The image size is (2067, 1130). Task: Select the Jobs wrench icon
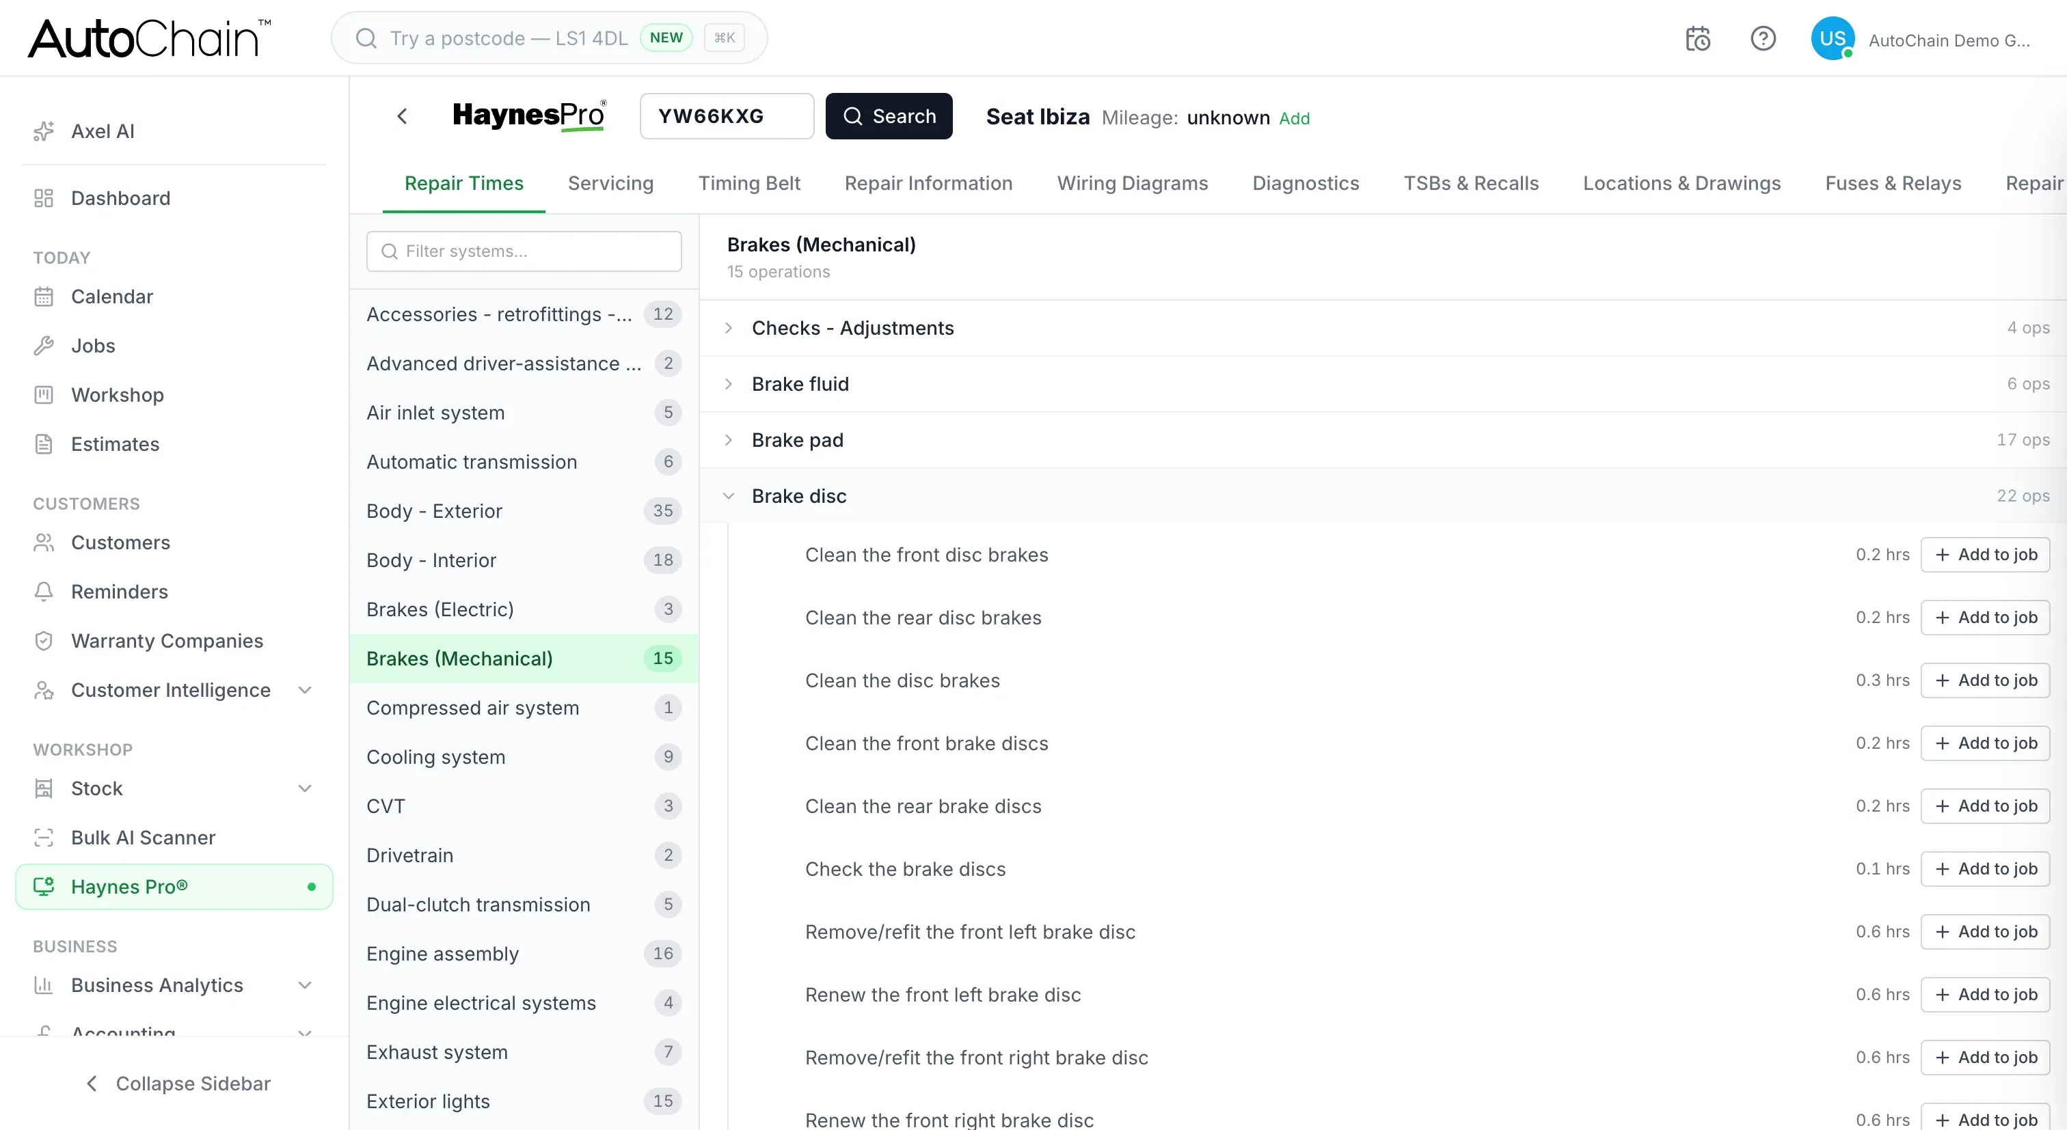coord(44,346)
